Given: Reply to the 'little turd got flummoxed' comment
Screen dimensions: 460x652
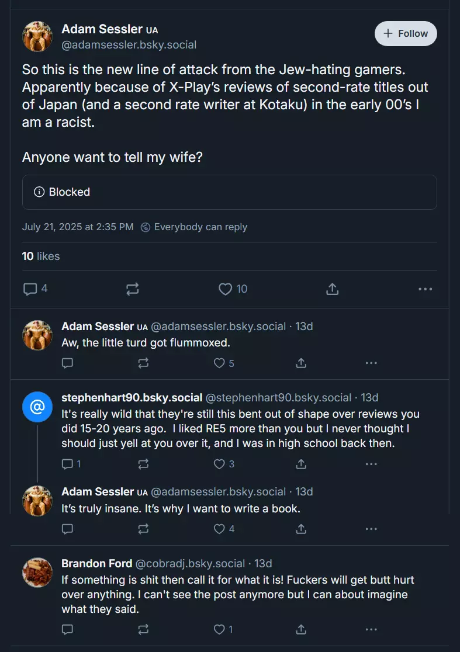Looking at the screenshot, I should [67, 363].
